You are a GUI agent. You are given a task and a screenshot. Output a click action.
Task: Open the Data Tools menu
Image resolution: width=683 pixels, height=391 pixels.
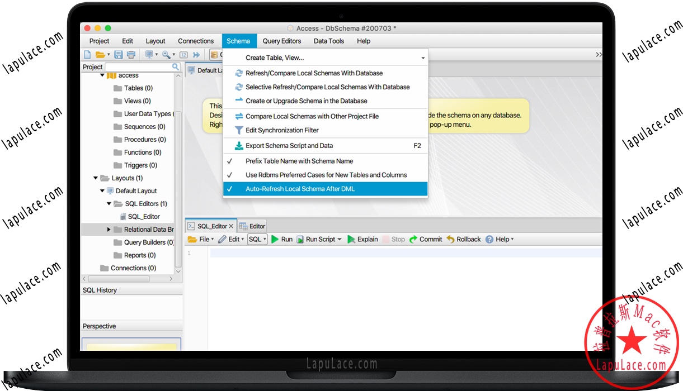(329, 41)
